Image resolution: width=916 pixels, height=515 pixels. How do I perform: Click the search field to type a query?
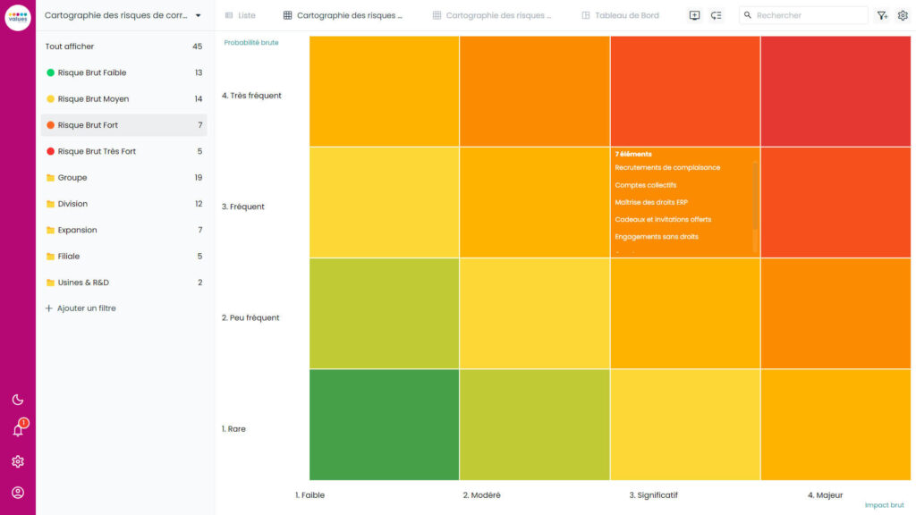click(x=805, y=15)
